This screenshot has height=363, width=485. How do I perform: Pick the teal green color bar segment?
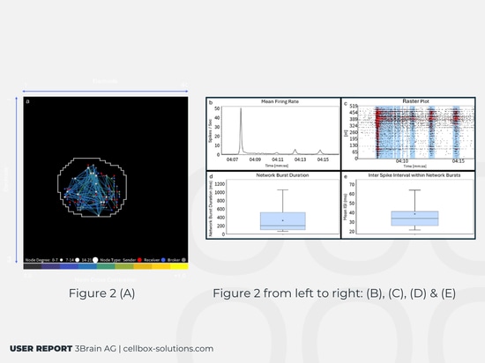click(106, 266)
